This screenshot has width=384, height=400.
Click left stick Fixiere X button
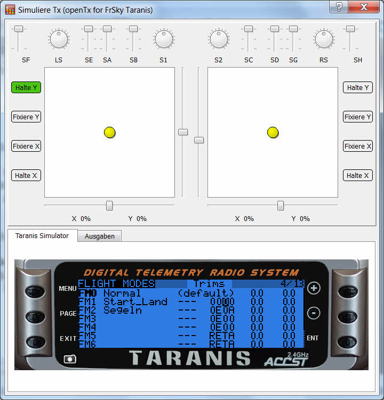pos(26,146)
